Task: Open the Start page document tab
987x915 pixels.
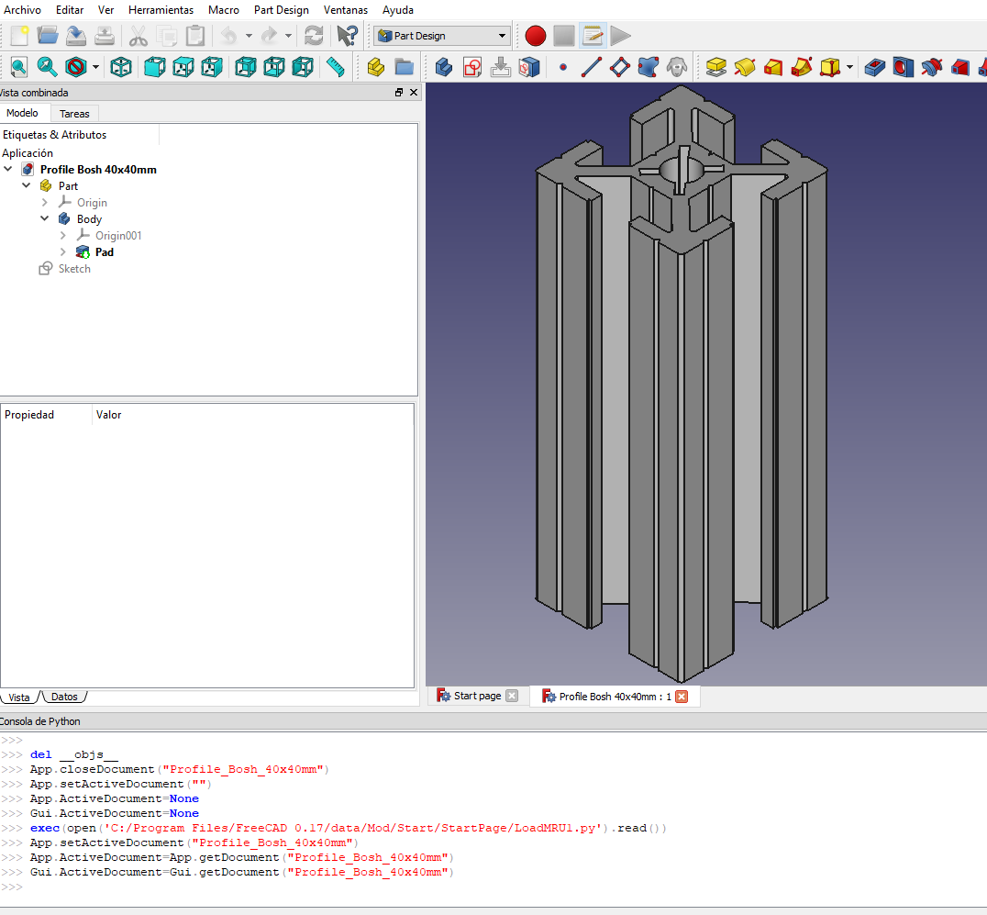Action: pos(477,696)
